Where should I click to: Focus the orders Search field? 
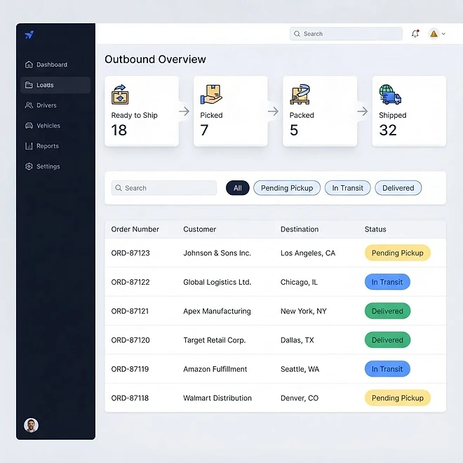(164, 188)
